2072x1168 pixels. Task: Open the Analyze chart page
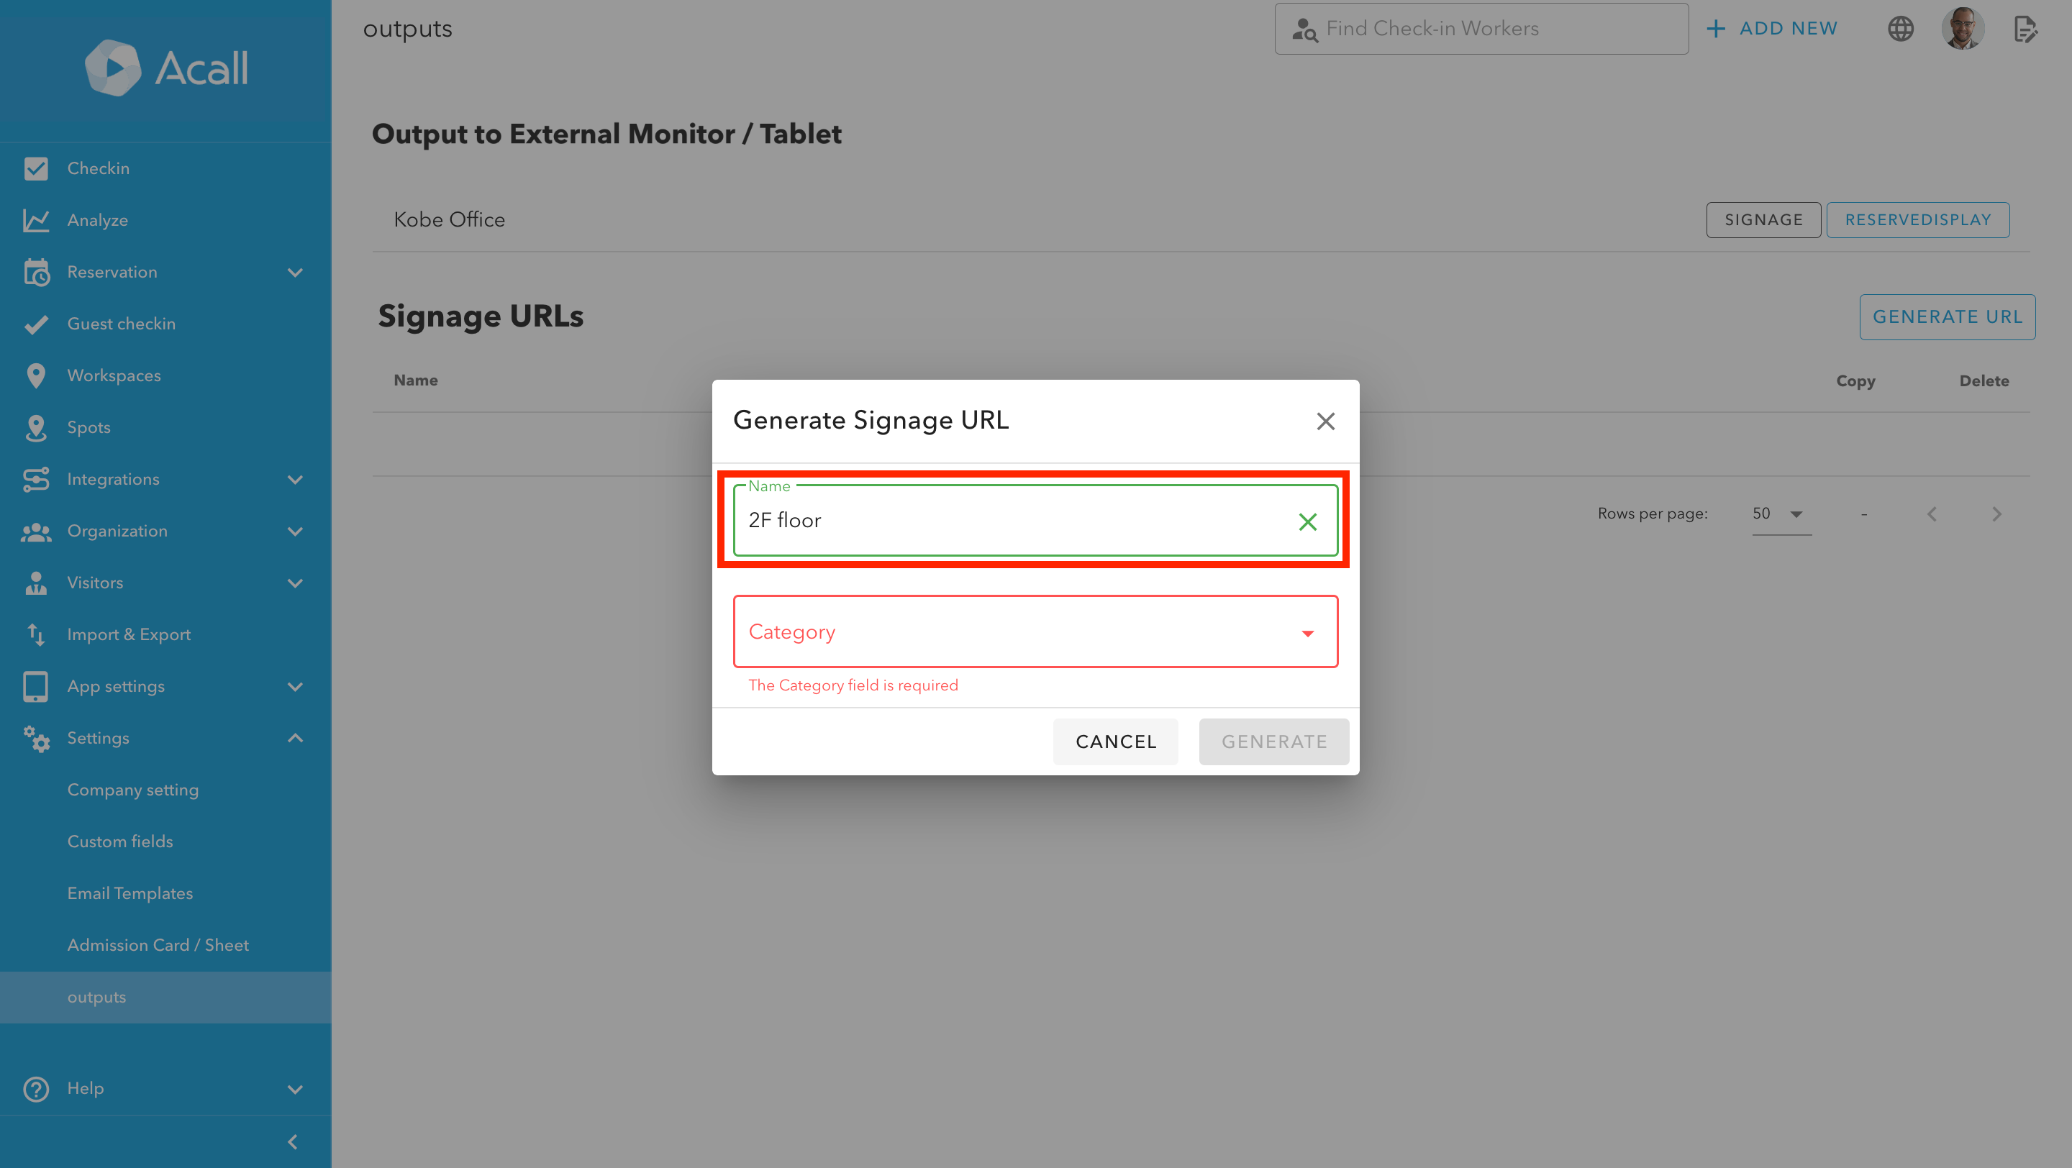pos(97,220)
